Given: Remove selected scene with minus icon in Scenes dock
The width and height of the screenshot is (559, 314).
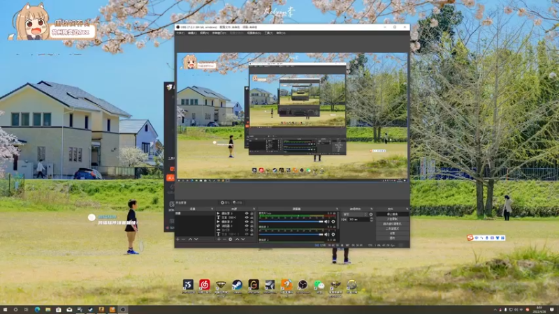Looking at the screenshot, I should (183, 239).
